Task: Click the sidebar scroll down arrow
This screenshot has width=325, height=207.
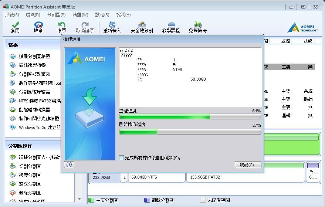Action: [79, 199]
